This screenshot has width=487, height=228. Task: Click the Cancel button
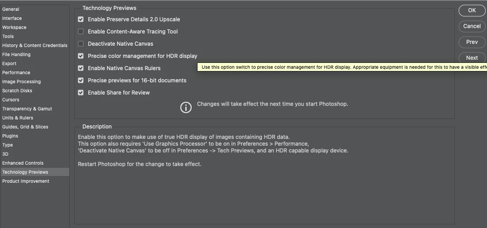pyautogui.click(x=472, y=26)
